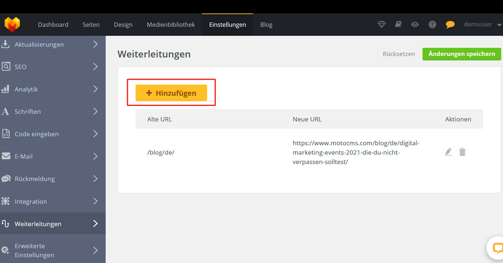Click the orange chat bubble icon
The image size is (503, 263).
click(x=450, y=25)
